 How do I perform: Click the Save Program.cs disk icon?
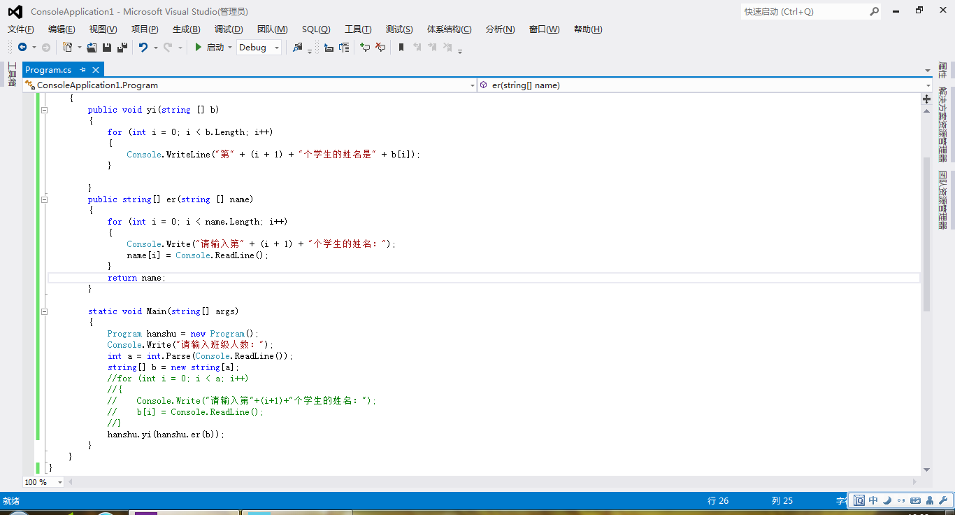(107, 48)
